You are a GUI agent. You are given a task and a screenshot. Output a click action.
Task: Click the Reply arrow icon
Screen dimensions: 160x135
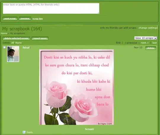pos(24,132)
